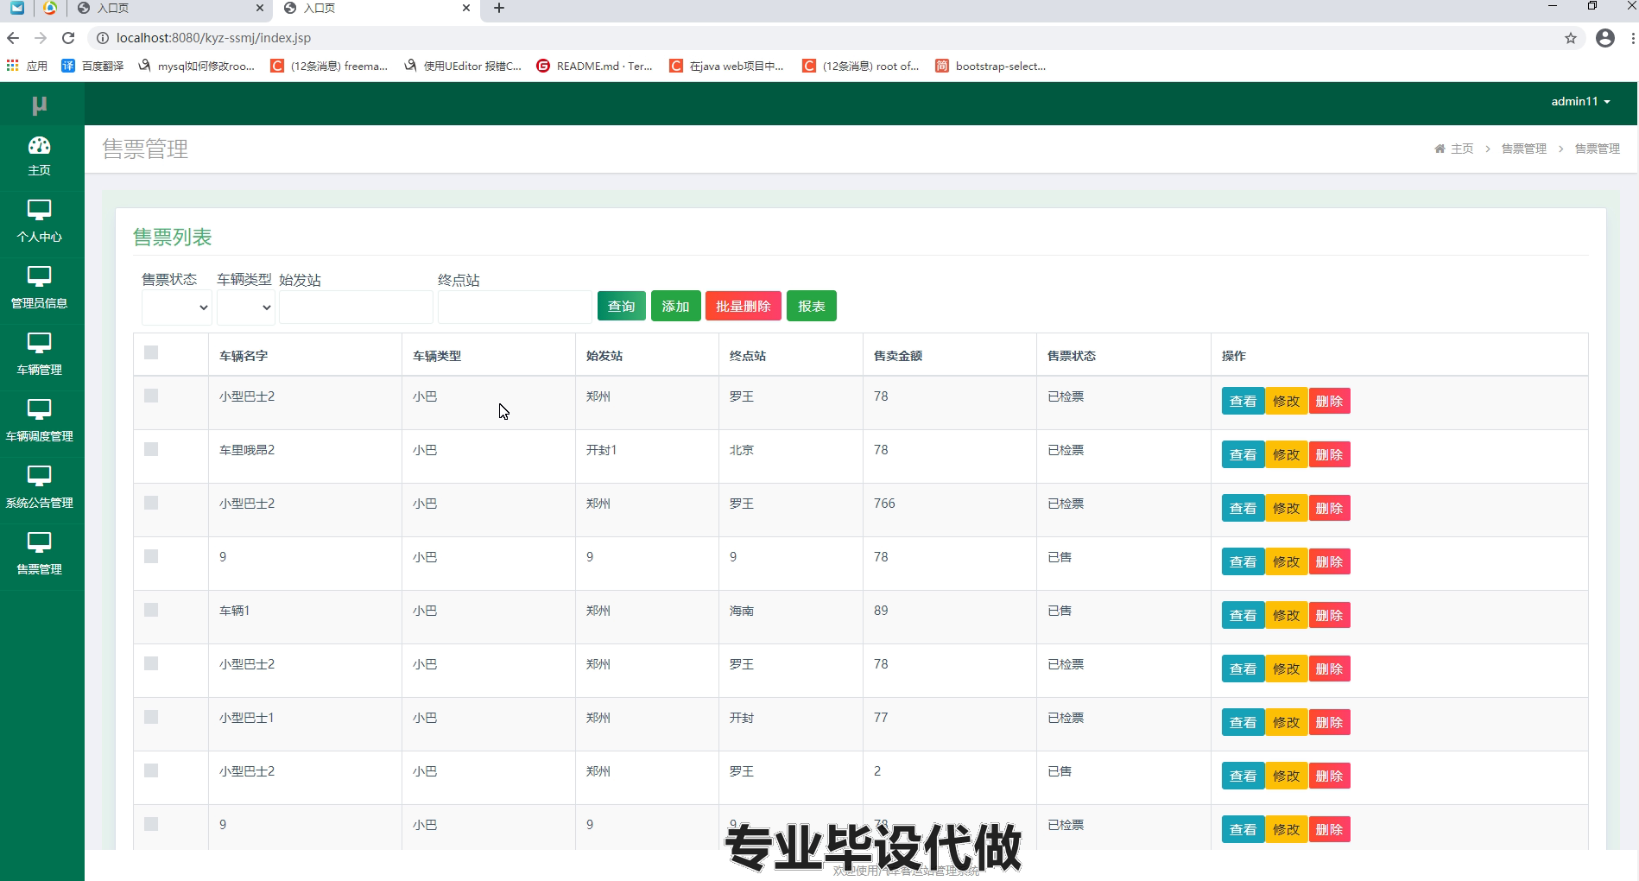Click 报表 report button

[812, 306]
